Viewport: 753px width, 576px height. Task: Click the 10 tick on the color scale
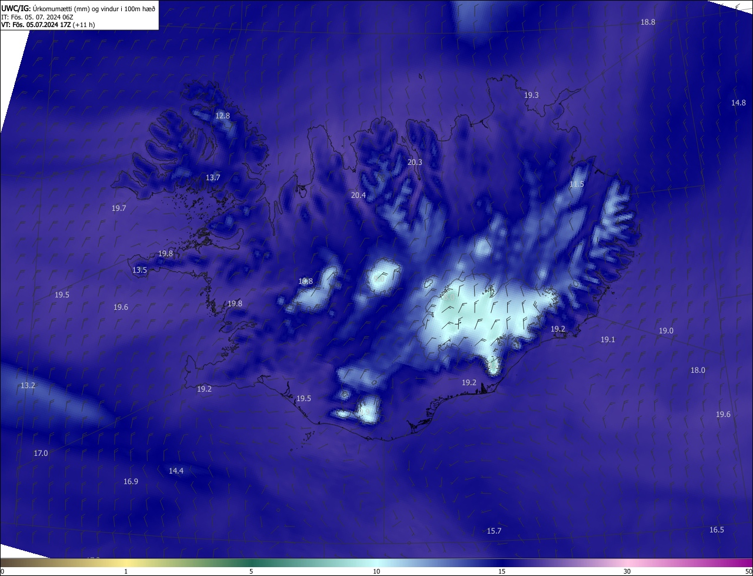(376, 571)
